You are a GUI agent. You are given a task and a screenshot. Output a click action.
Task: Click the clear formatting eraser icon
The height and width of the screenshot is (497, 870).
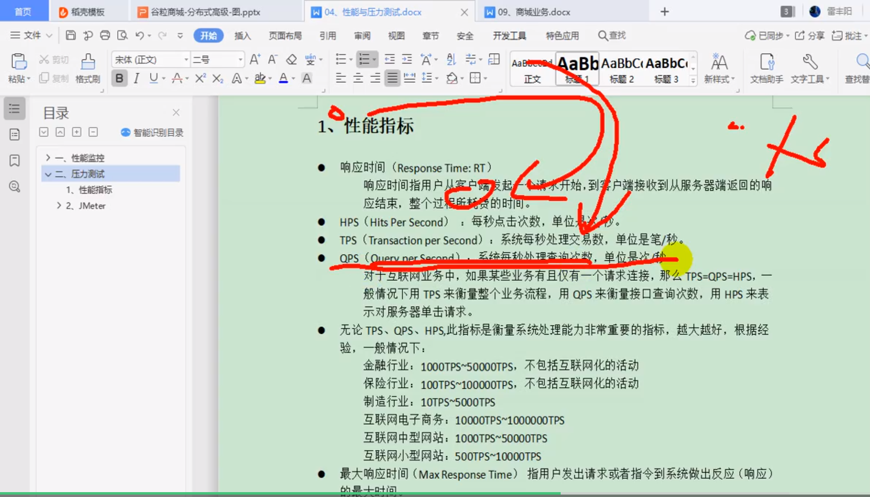click(291, 59)
